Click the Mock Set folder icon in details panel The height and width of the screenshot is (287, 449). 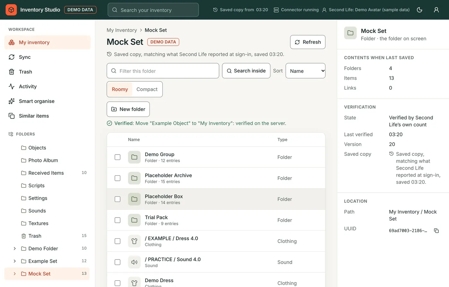tap(351, 33)
